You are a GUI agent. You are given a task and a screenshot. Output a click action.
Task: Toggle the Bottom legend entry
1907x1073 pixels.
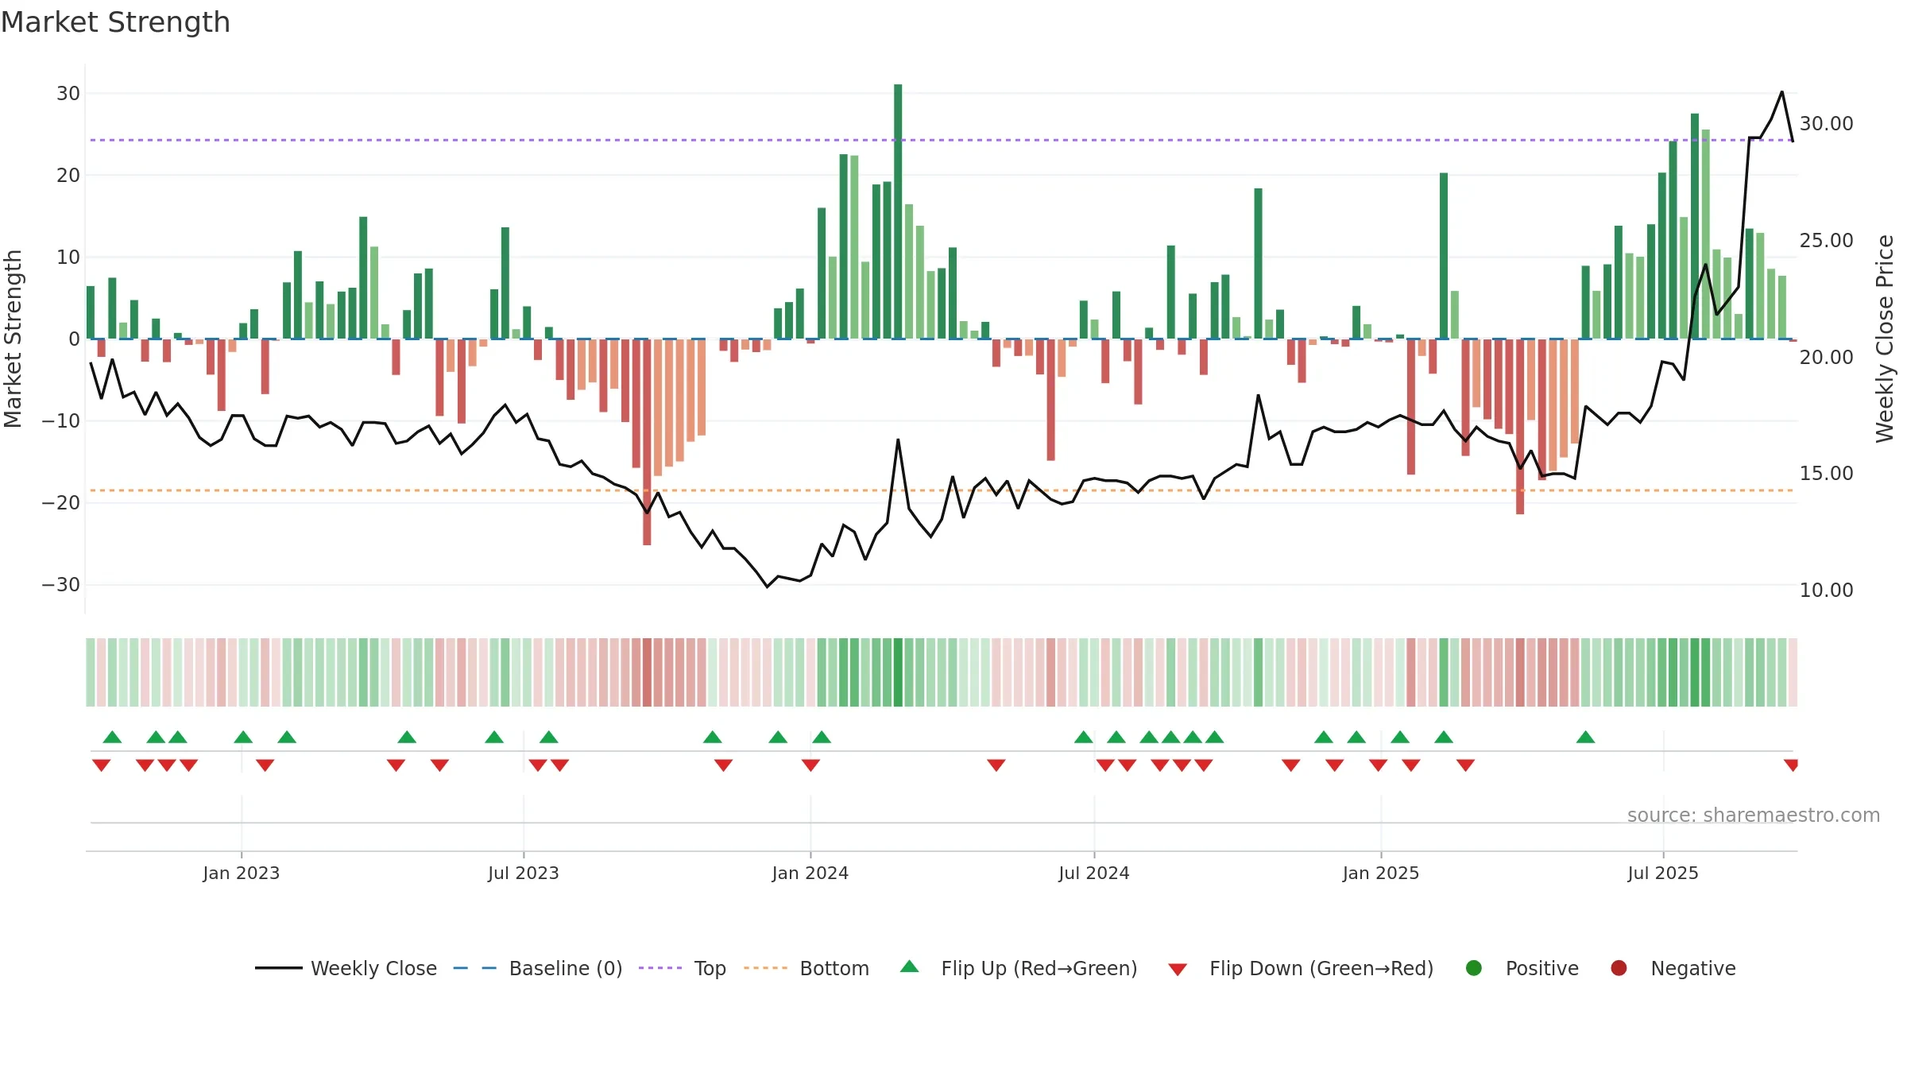click(x=807, y=968)
